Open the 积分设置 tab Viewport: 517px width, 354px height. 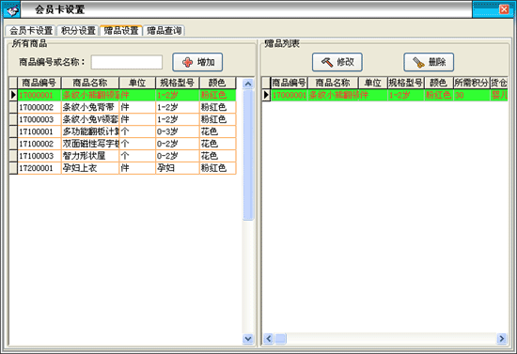pos(78,31)
